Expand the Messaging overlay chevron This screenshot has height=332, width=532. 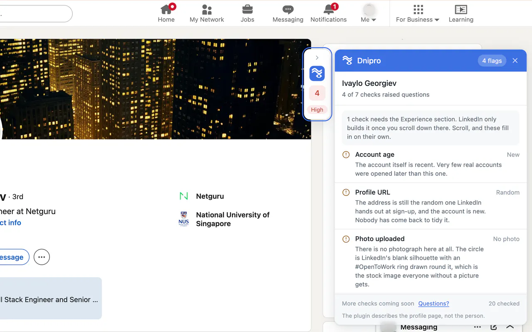[510, 327]
